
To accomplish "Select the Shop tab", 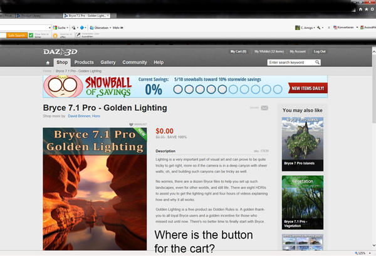I will (x=62, y=62).
